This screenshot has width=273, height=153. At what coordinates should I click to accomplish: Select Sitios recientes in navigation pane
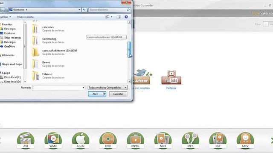pyautogui.click(x=12, y=38)
